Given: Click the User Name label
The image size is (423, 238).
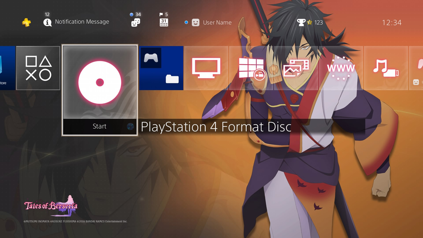Looking at the screenshot, I should tap(217, 22).
